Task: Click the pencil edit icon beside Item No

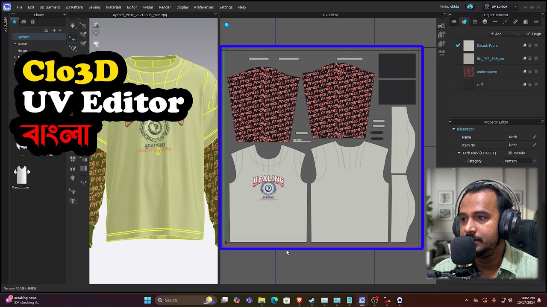Action: [x=534, y=145]
